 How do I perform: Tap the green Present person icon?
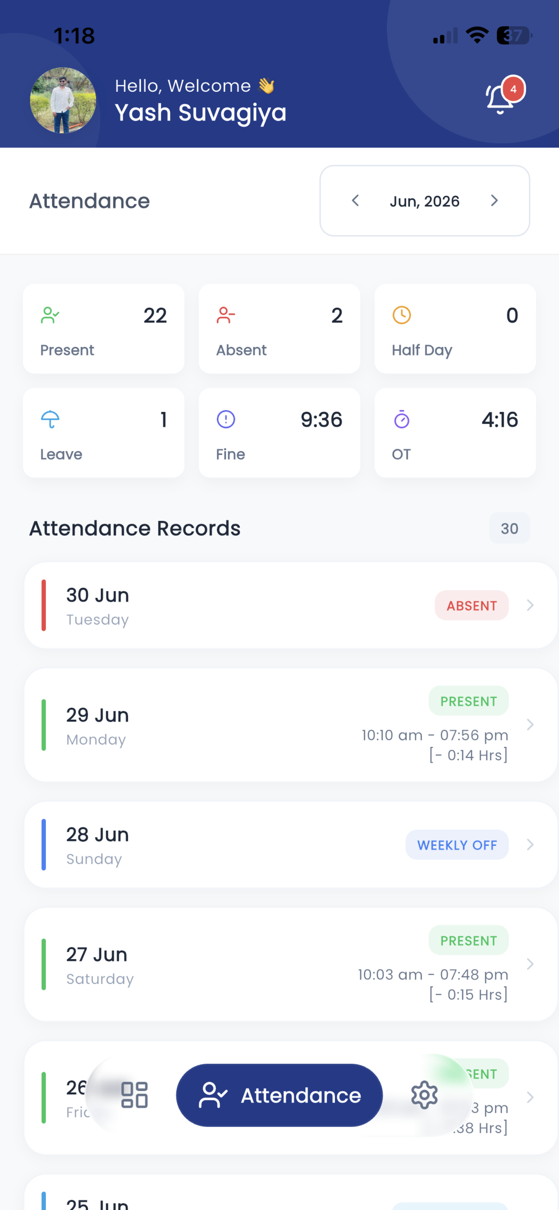(50, 315)
